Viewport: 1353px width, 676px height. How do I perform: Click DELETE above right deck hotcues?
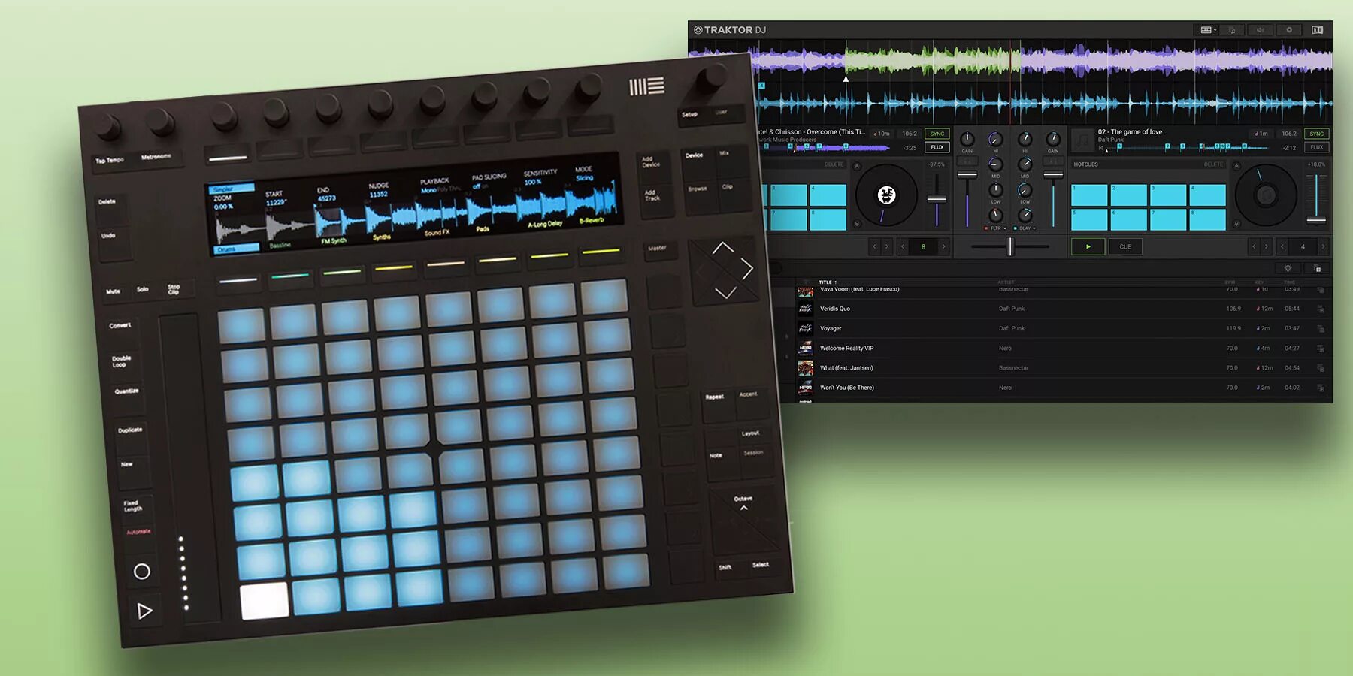[x=1214, y=164]
